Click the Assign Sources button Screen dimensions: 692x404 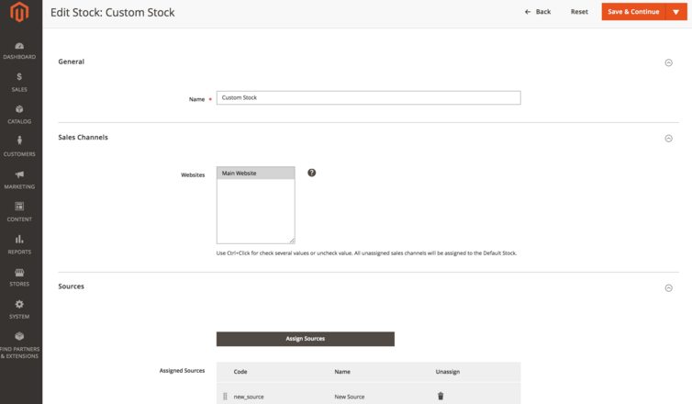305,339
